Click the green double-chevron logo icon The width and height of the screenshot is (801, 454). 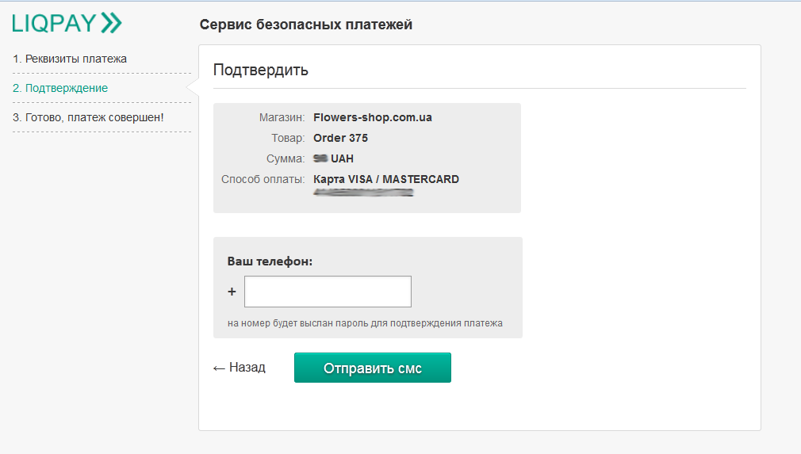112,24
